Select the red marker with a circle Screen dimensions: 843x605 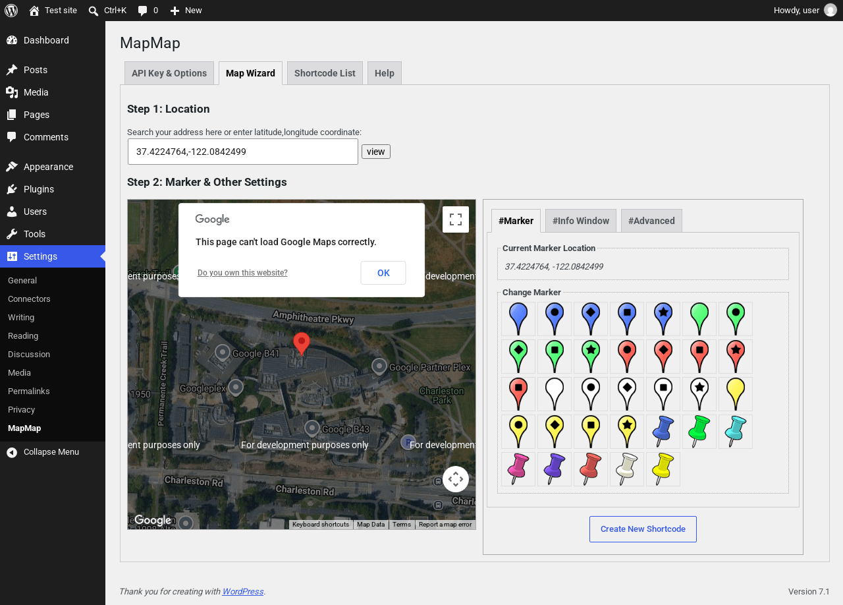coord(627,357)
